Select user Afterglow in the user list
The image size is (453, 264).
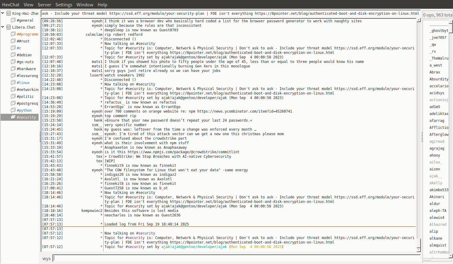(x=439, y=135)
